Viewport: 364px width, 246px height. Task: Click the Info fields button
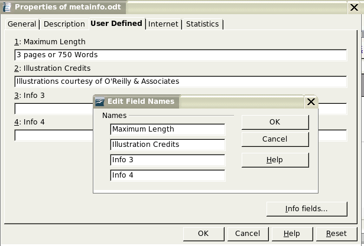coord(306,209)
